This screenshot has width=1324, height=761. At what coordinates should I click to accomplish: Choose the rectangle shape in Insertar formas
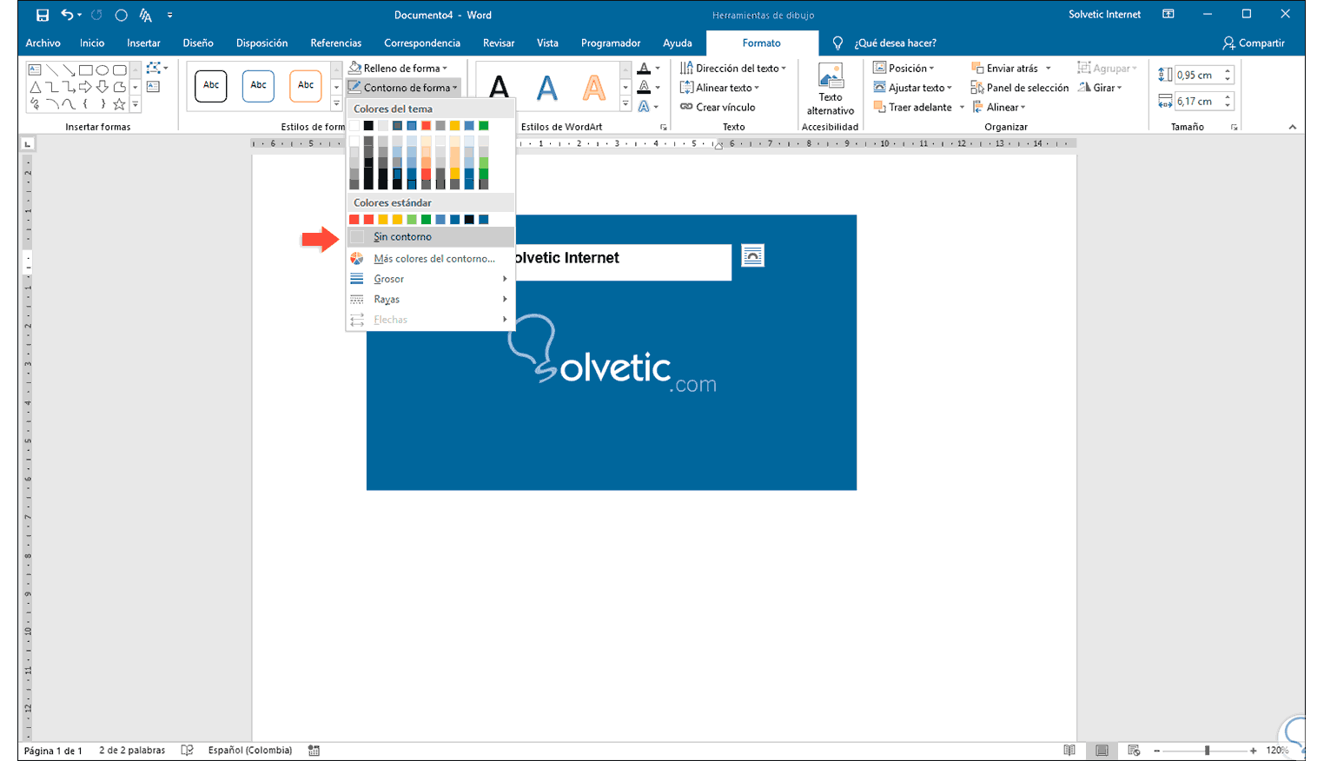[86, 69]
